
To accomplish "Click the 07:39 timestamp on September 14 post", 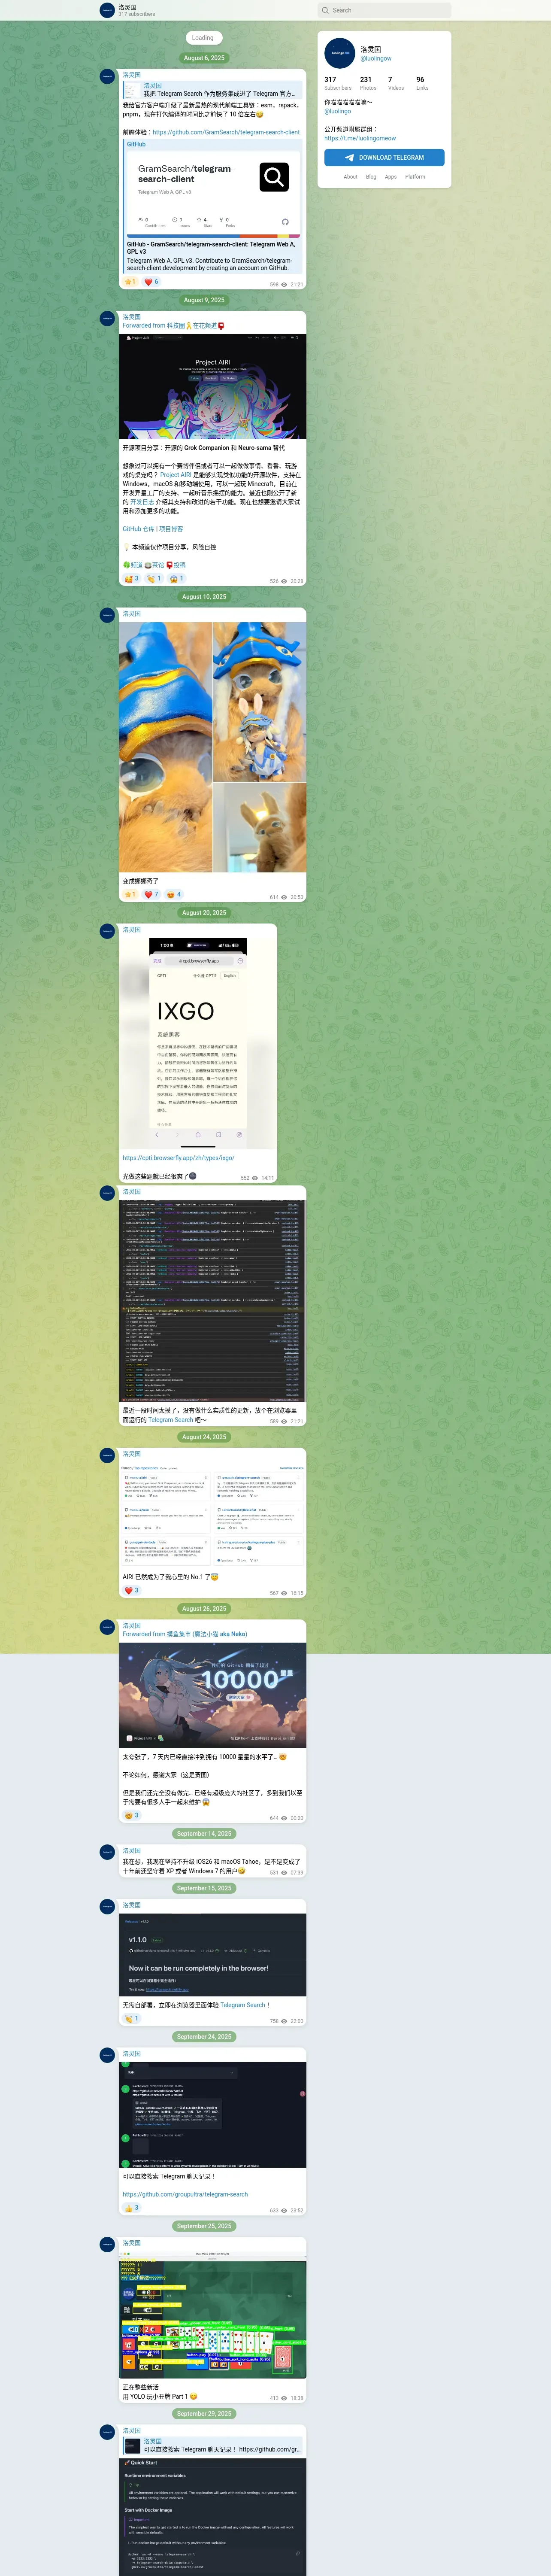I will click(x=296, y=1873).
